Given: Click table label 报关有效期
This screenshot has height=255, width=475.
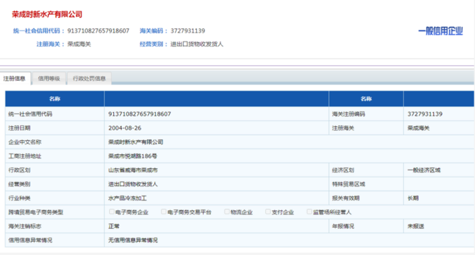Looking at the screenshot, I should pyautogui.click(x=346, y=198).
